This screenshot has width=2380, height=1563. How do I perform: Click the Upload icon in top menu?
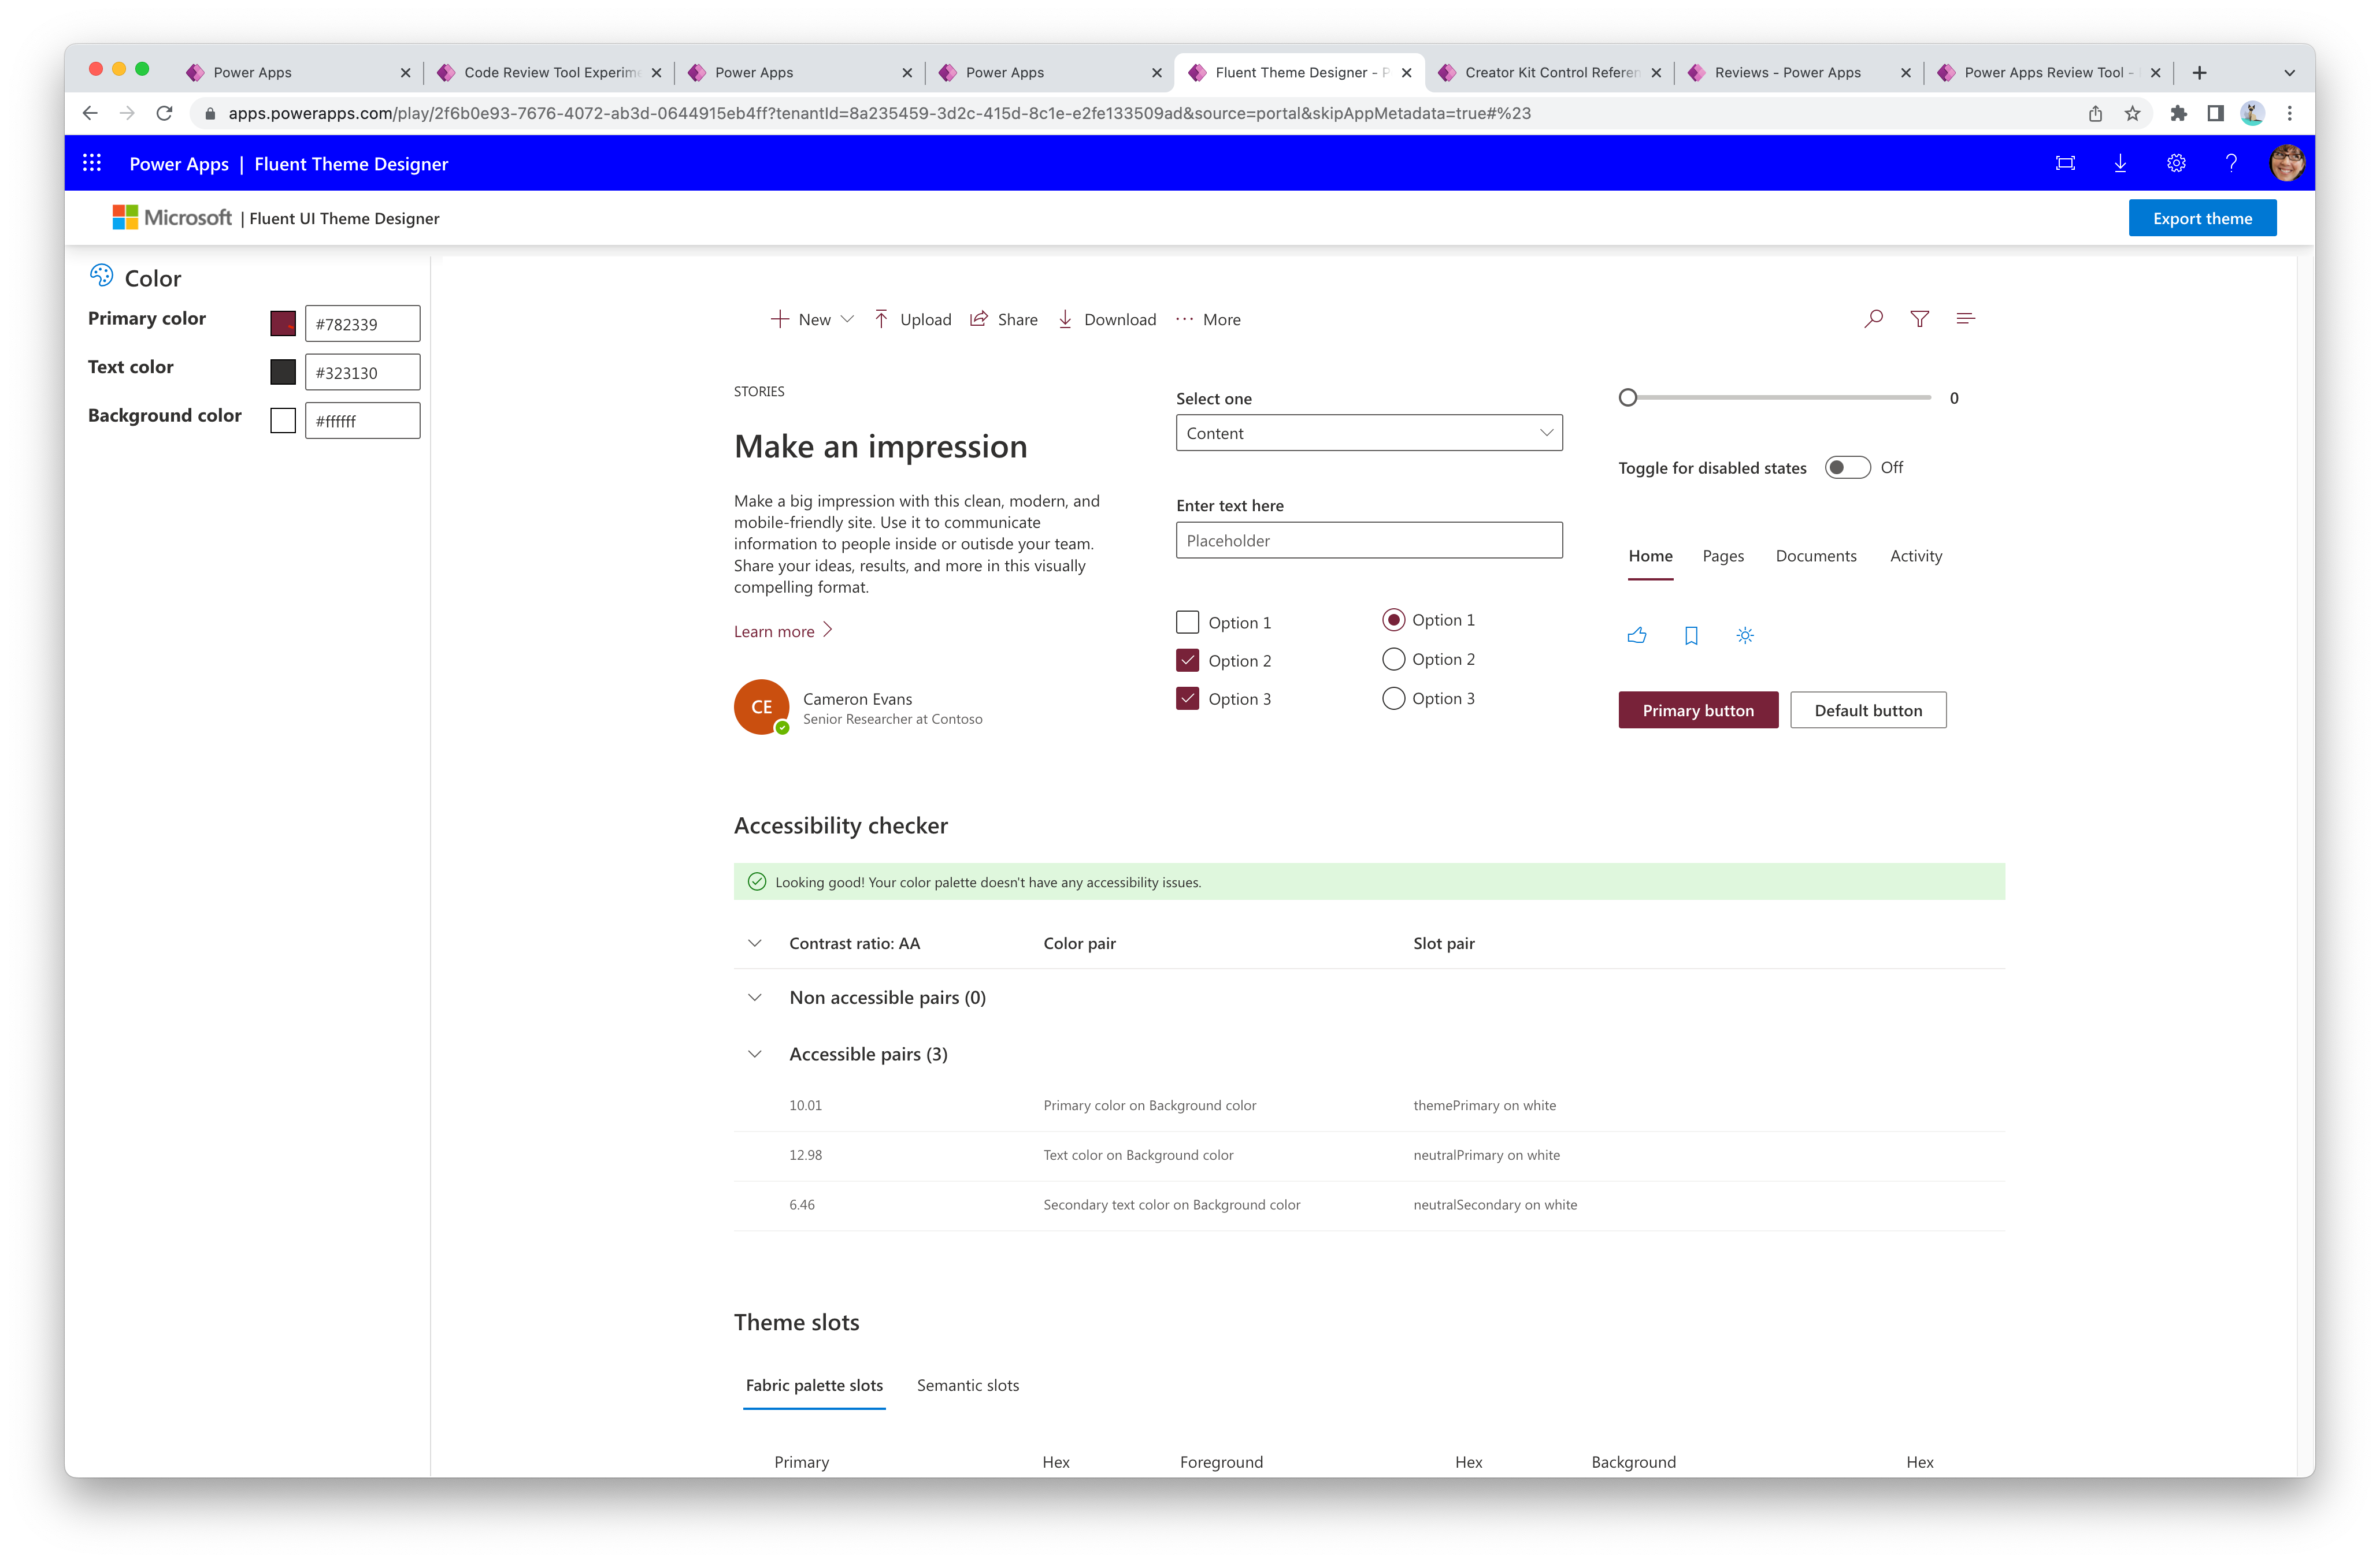click(x=881, y=319)
